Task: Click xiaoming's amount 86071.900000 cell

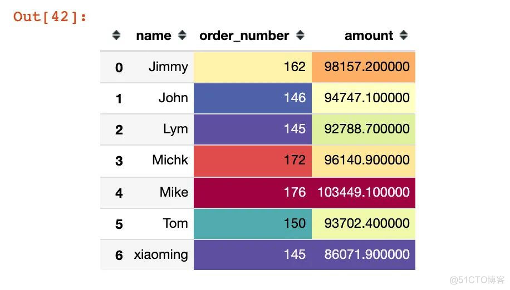Action: (364, 255)
